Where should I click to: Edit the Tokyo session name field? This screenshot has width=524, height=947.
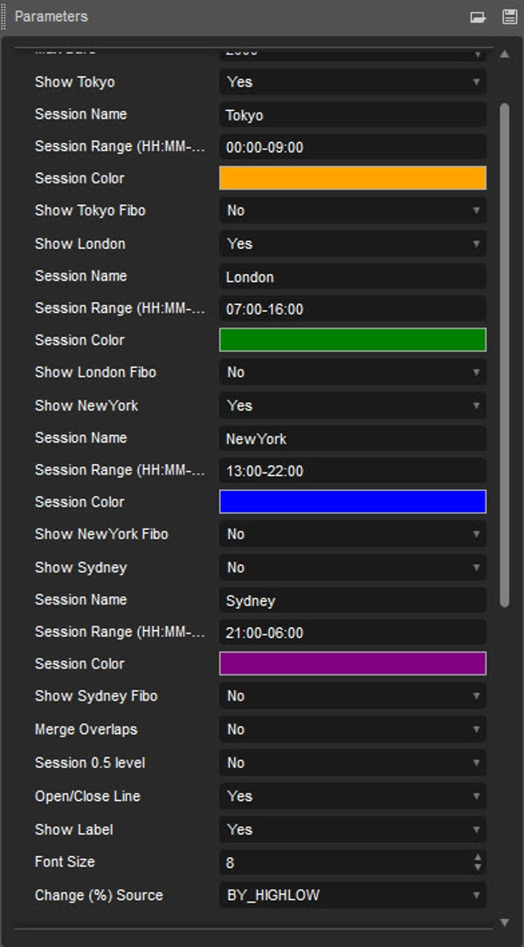click(353, 114)
